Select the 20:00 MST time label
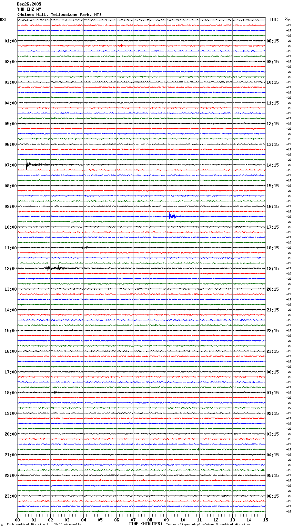The width and height of the screenshot is (293, 529). click(11, 434)
